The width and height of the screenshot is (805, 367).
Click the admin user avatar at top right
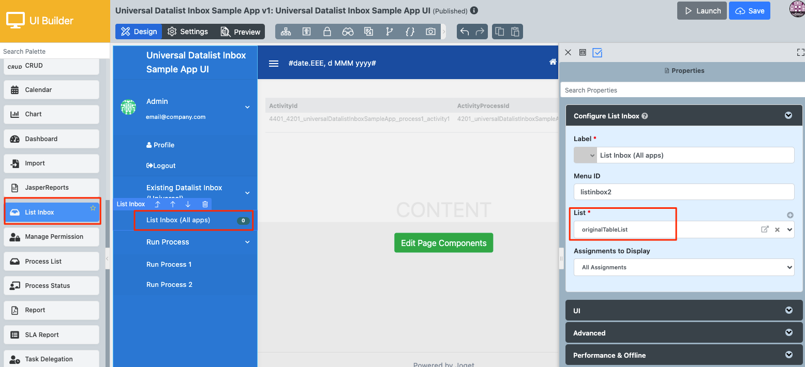coord(797,9)
